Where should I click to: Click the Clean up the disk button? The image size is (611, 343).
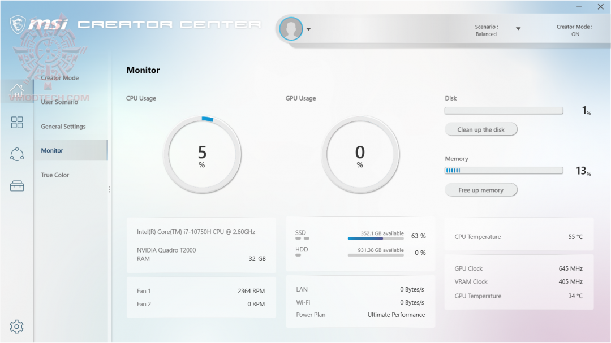481,129
